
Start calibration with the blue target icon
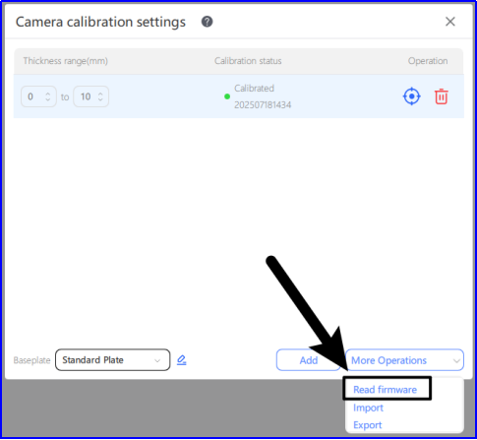point(411,96)
